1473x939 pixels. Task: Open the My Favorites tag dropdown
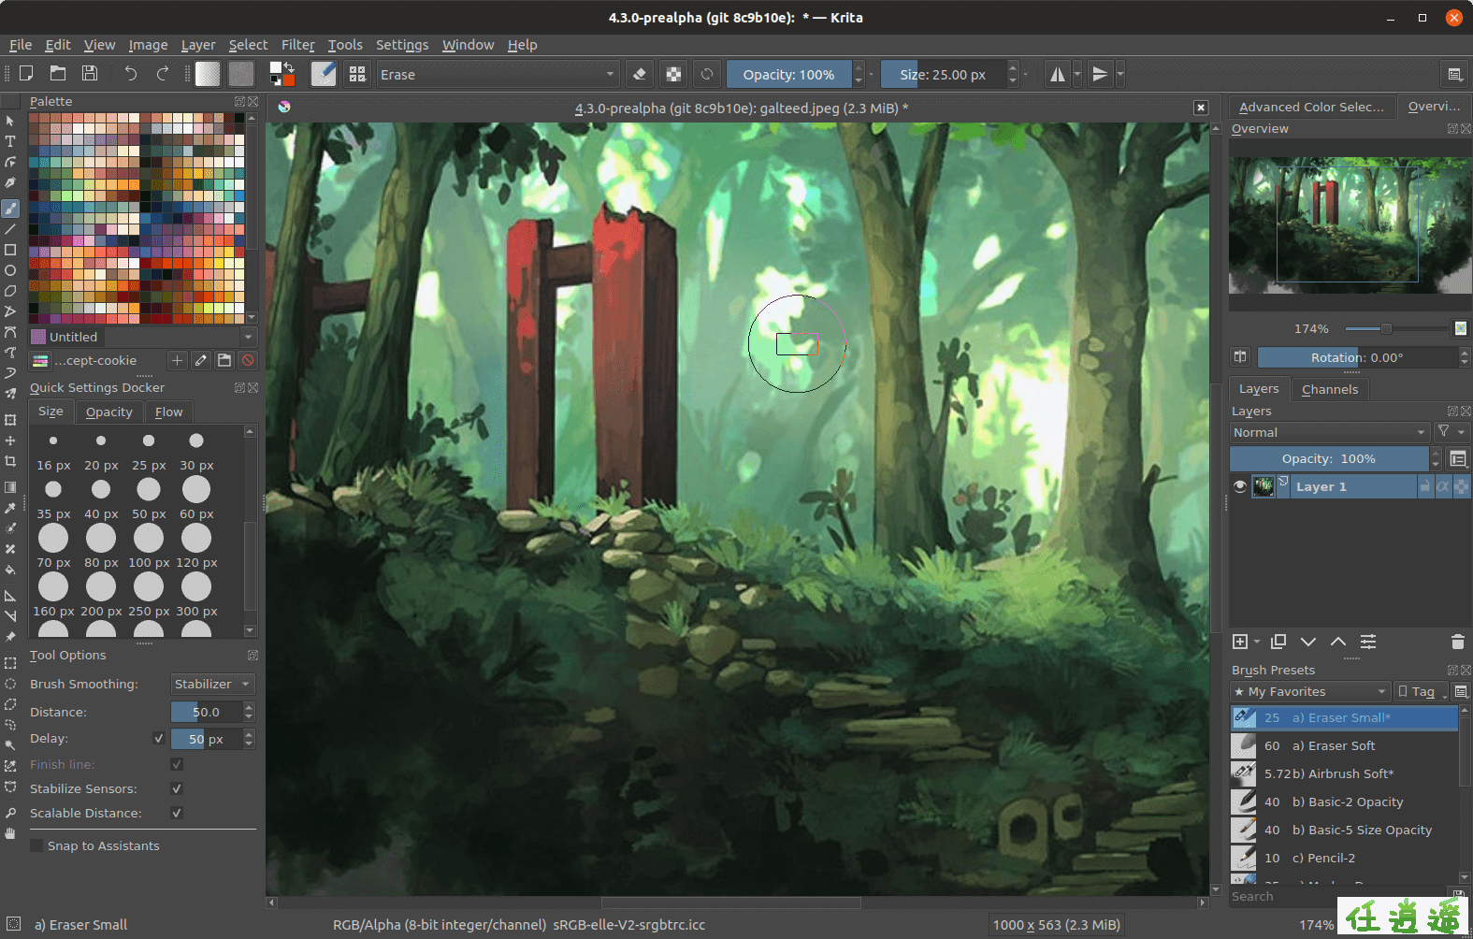[x=1309, y=692]
